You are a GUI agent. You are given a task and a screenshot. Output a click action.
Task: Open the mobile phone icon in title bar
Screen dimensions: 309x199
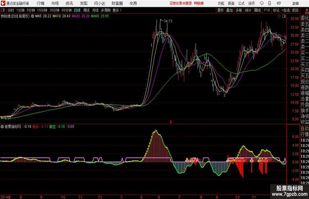point(269,3)
